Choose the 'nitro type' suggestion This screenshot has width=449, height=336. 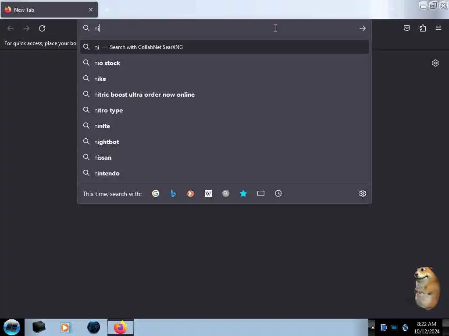(224, 110)
